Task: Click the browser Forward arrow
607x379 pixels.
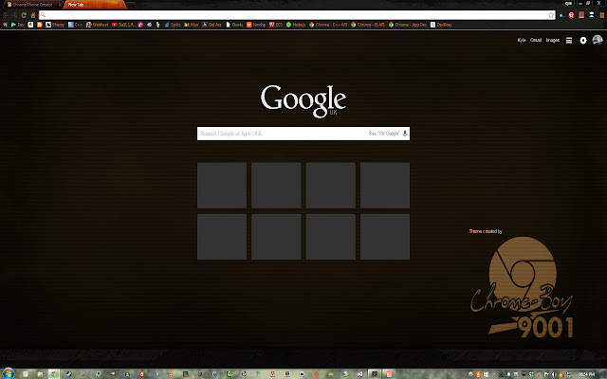Action: pos(14,15)
